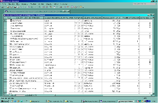158x103 pixels.
Task: Go to the first record navigation button
Action: click(11, 95)
